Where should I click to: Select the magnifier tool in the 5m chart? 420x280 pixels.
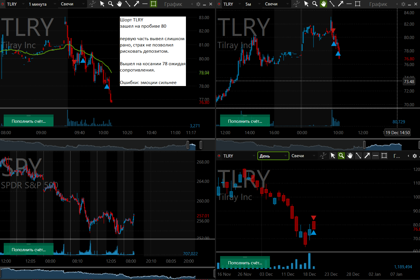[315, 4]
